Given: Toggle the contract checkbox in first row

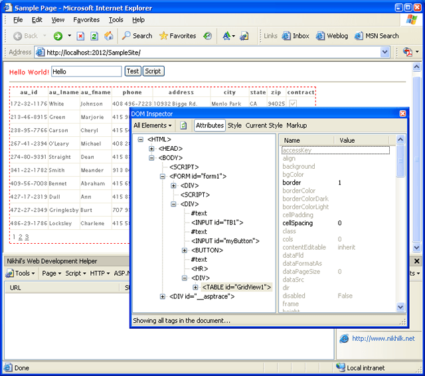Looking at the screenshot, I should tap(293, 104).
